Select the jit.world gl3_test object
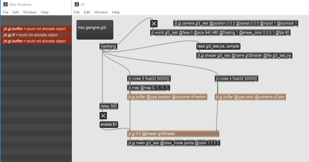The width and height of the screenshot is (309, 162). 220,33
